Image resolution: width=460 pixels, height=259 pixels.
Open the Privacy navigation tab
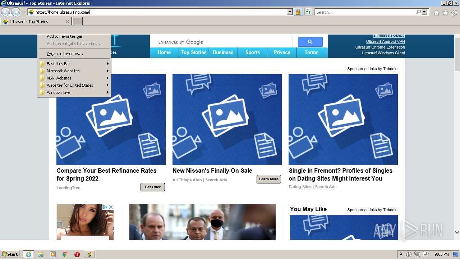tap(282, 53)
